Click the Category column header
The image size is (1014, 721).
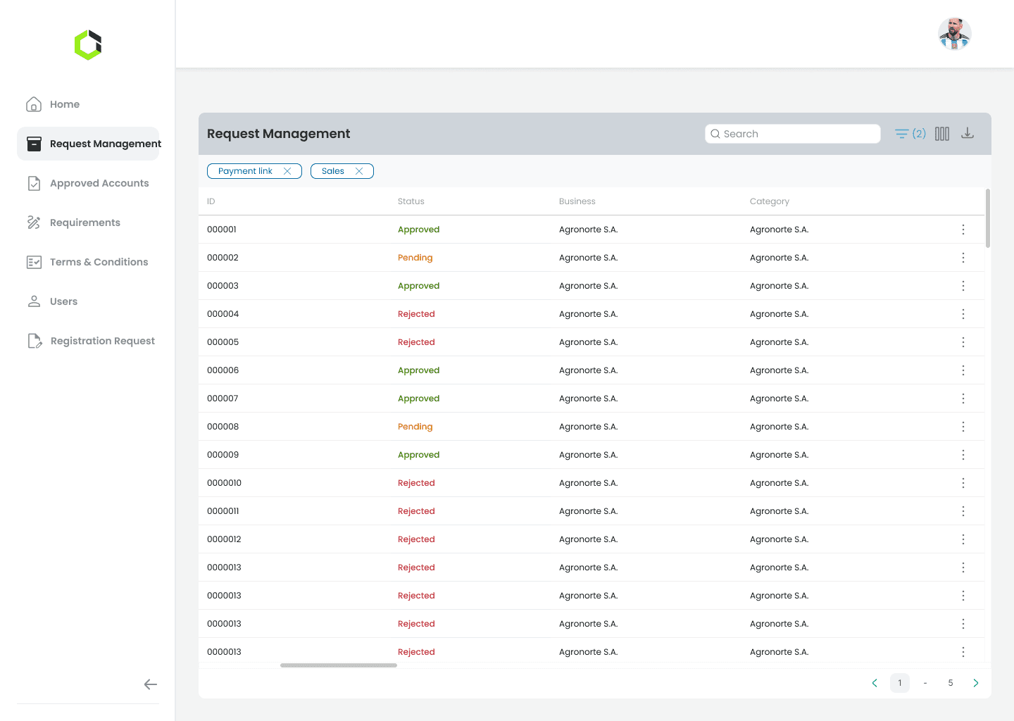[x=770, y=201]
